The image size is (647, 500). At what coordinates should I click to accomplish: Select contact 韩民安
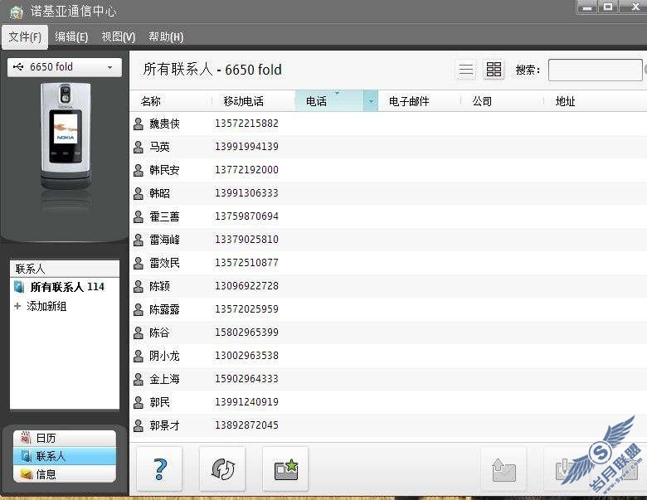click(164, 170)
